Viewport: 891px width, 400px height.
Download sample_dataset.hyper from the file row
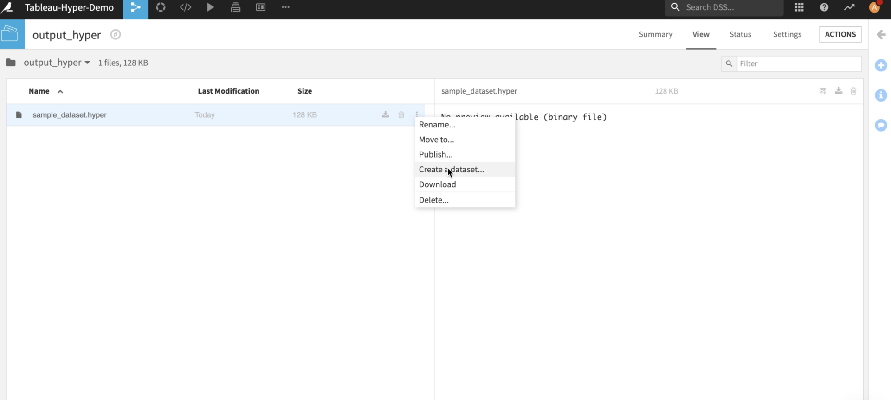[x=385, y=114]
